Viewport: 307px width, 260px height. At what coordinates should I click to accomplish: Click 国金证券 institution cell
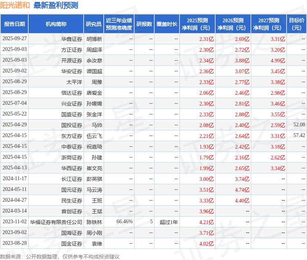click(x=72, y=244)
